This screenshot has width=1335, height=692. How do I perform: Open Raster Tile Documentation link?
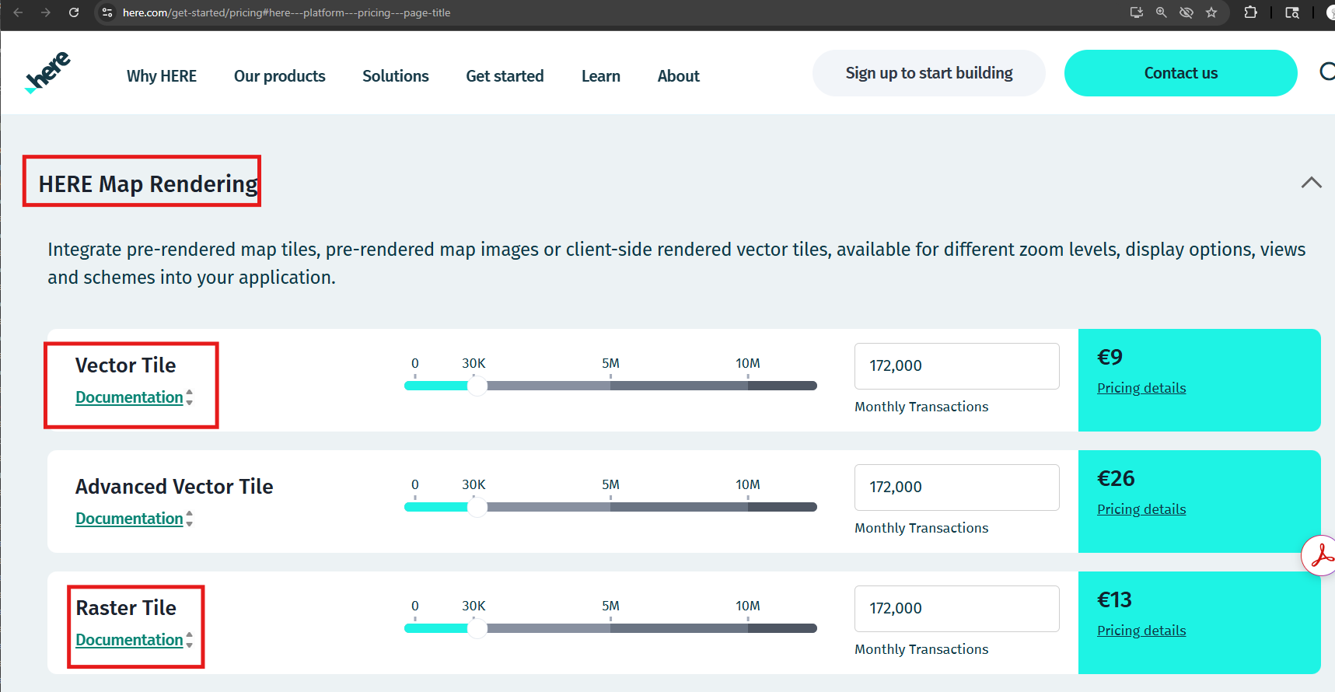129,640
